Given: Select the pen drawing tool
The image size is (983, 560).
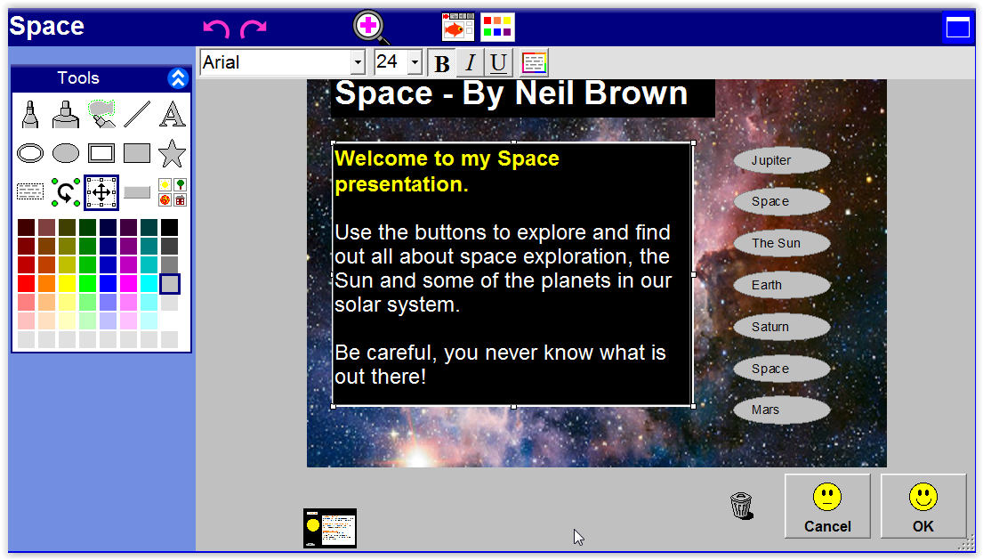Looking at the screenshot, I should tap(30, 114).
